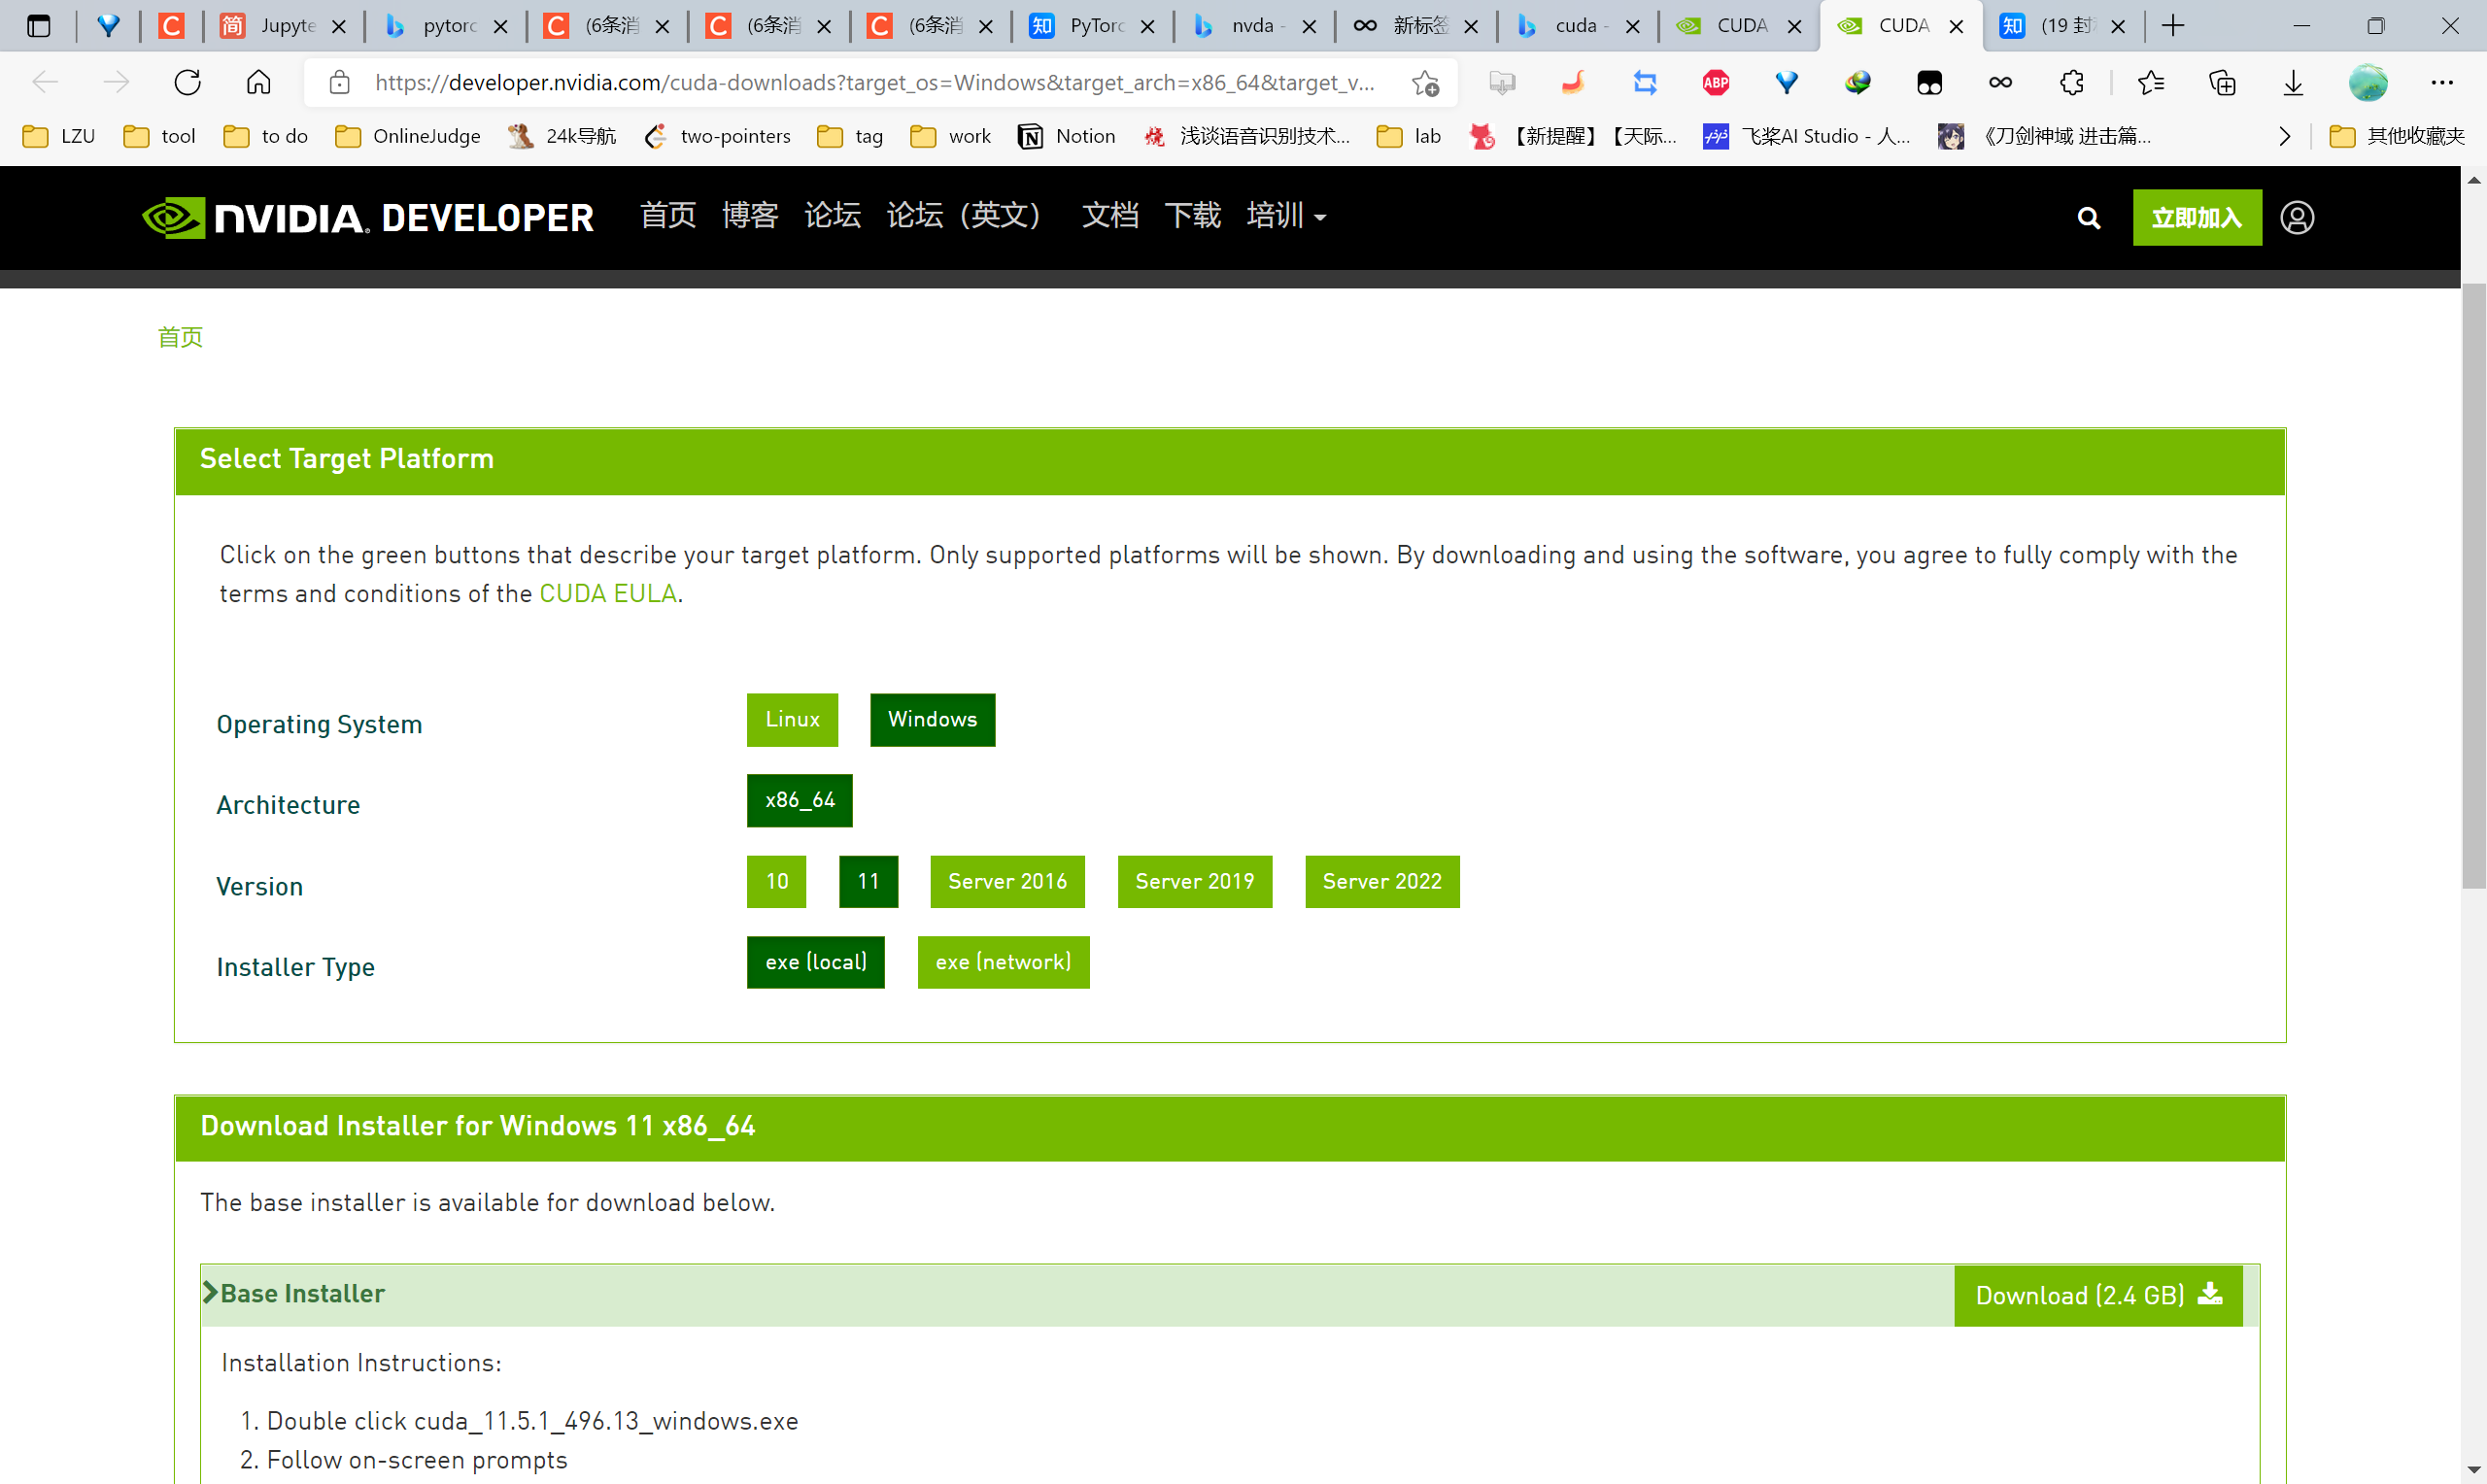Add this page to favorites star icon
This screenshot has width=2487, height=1484.
pyautogui.click(x=1425, y=82)
